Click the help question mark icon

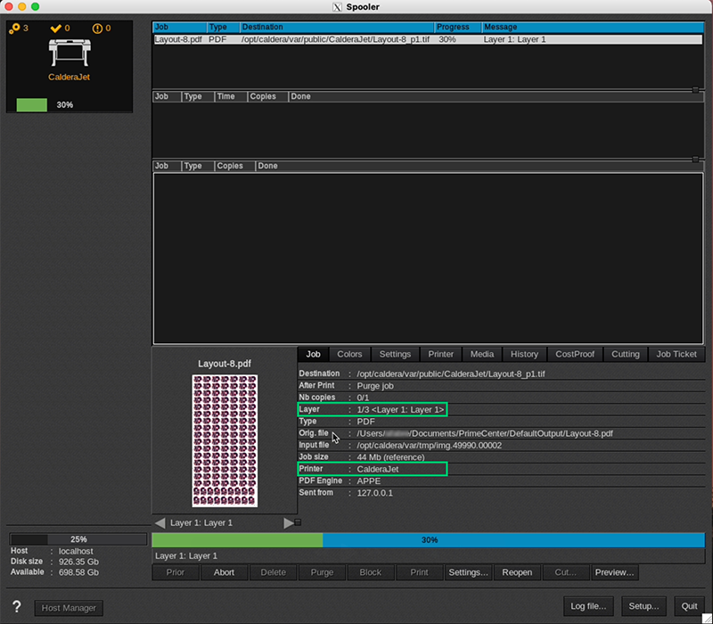16,607
